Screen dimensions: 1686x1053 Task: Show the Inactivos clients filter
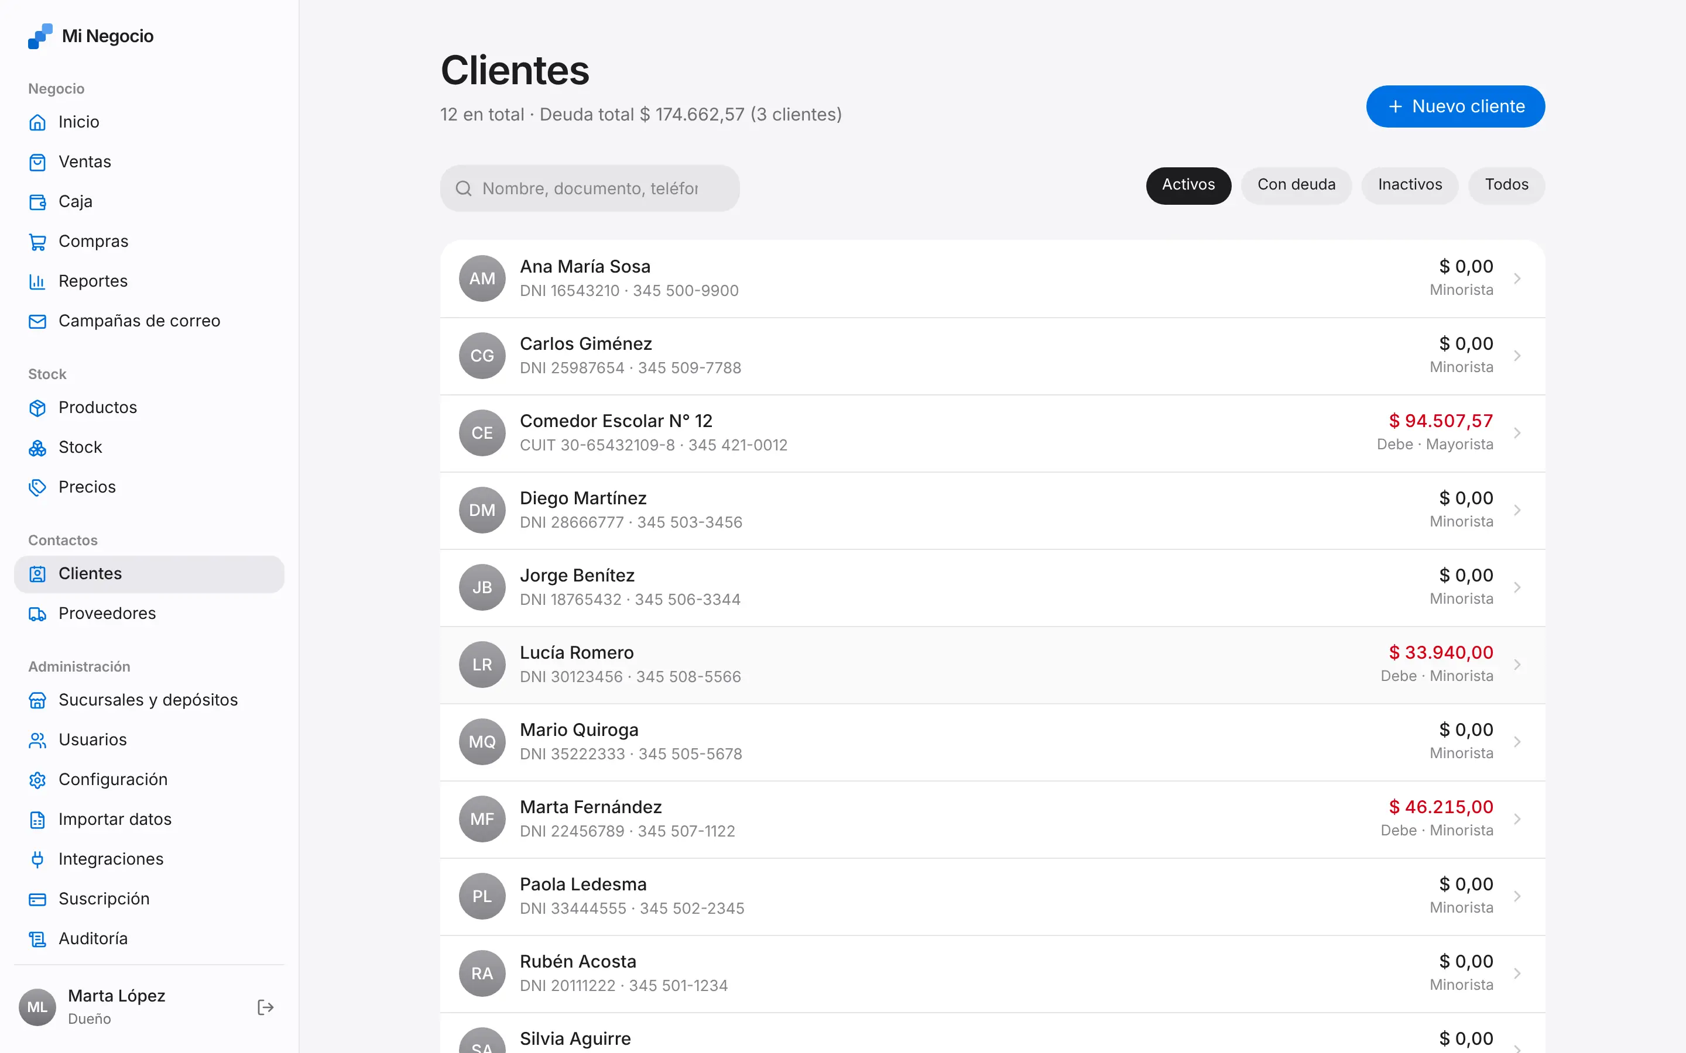[1410, 185]
